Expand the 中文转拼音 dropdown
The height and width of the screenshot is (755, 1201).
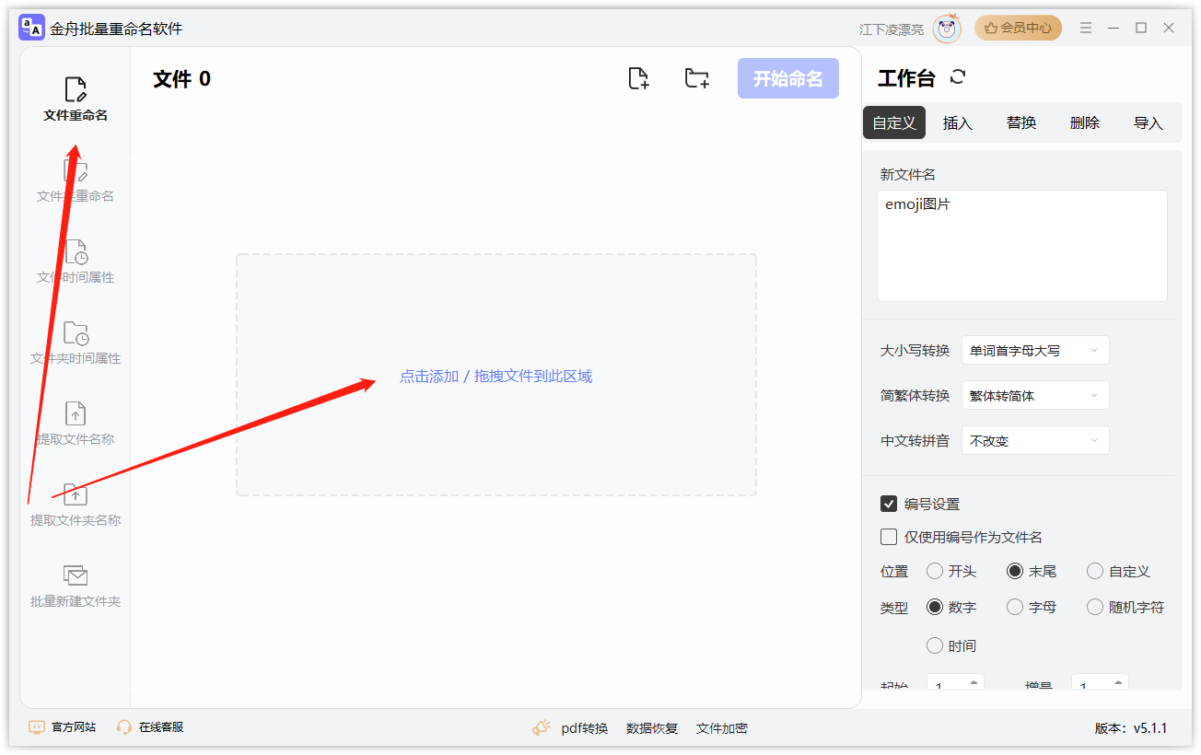click(x=1035, y=440)
